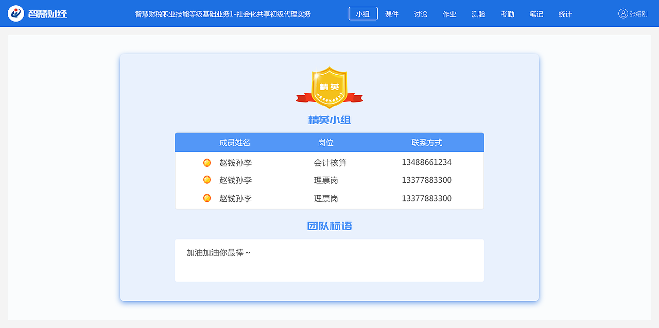Go to the 考勤 page
Screen dimensions: 659x328
pyautogui.click(x=507, y=14)
